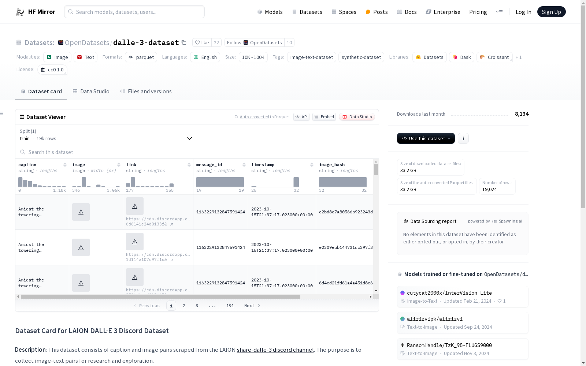586x366 pixels.
Task: Click the OpenDatasets organization avatar
Action: [61, 42]
